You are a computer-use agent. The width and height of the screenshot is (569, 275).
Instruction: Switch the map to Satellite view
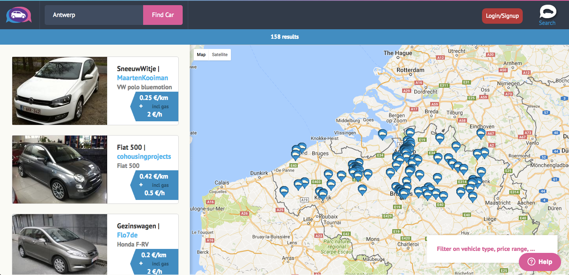click(219, 55)
